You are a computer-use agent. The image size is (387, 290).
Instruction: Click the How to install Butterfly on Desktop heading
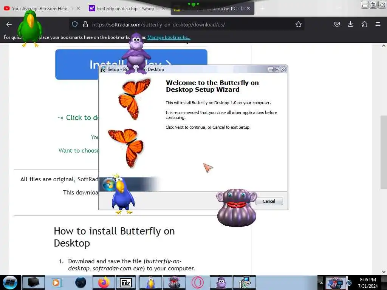pos(114,237)
